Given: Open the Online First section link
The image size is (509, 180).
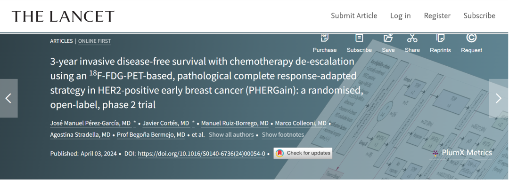Looking at the screenshot, I should tap(94, 41).
